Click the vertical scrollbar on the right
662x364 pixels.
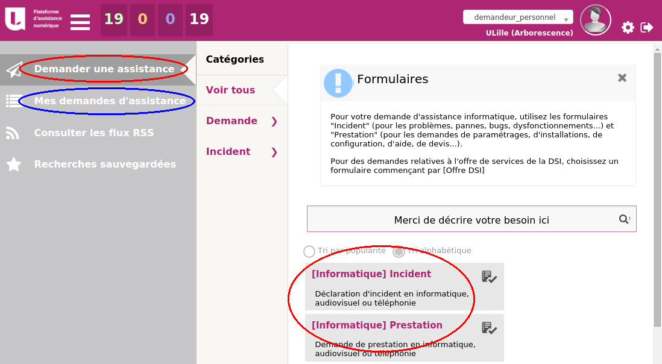point(657,181)
